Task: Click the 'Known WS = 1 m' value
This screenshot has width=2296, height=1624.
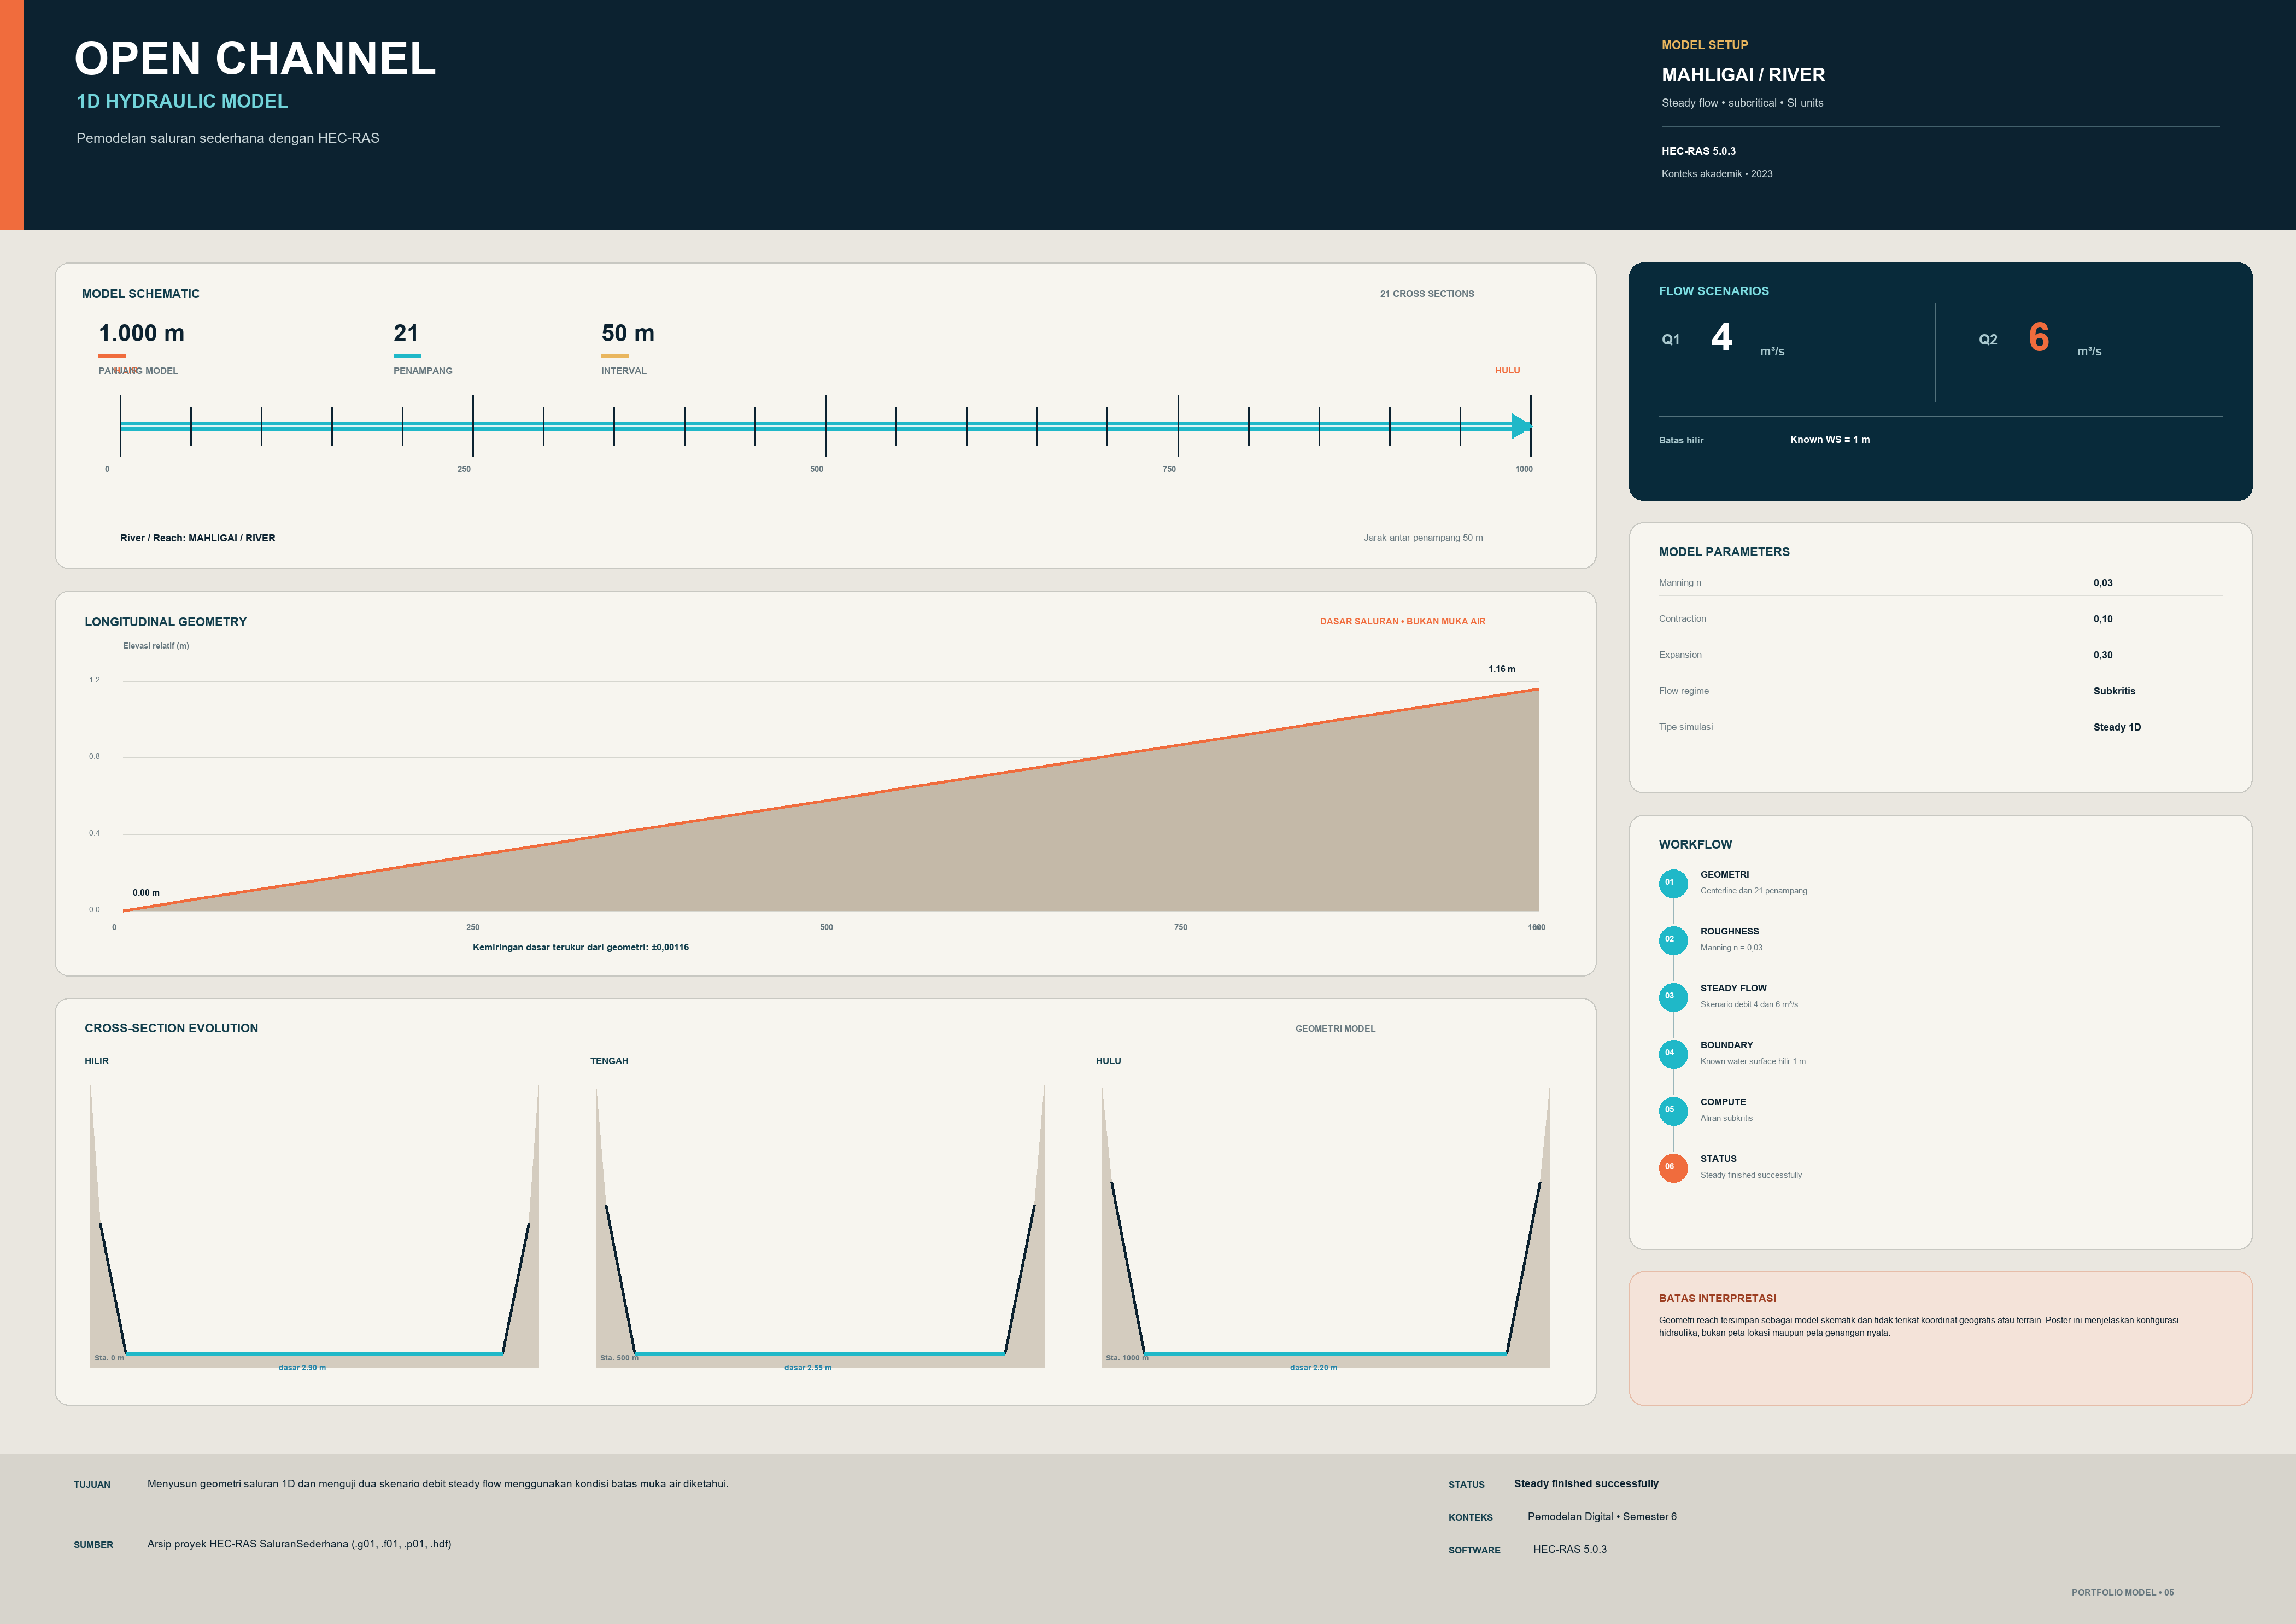Action: [x=1830, y=440]
